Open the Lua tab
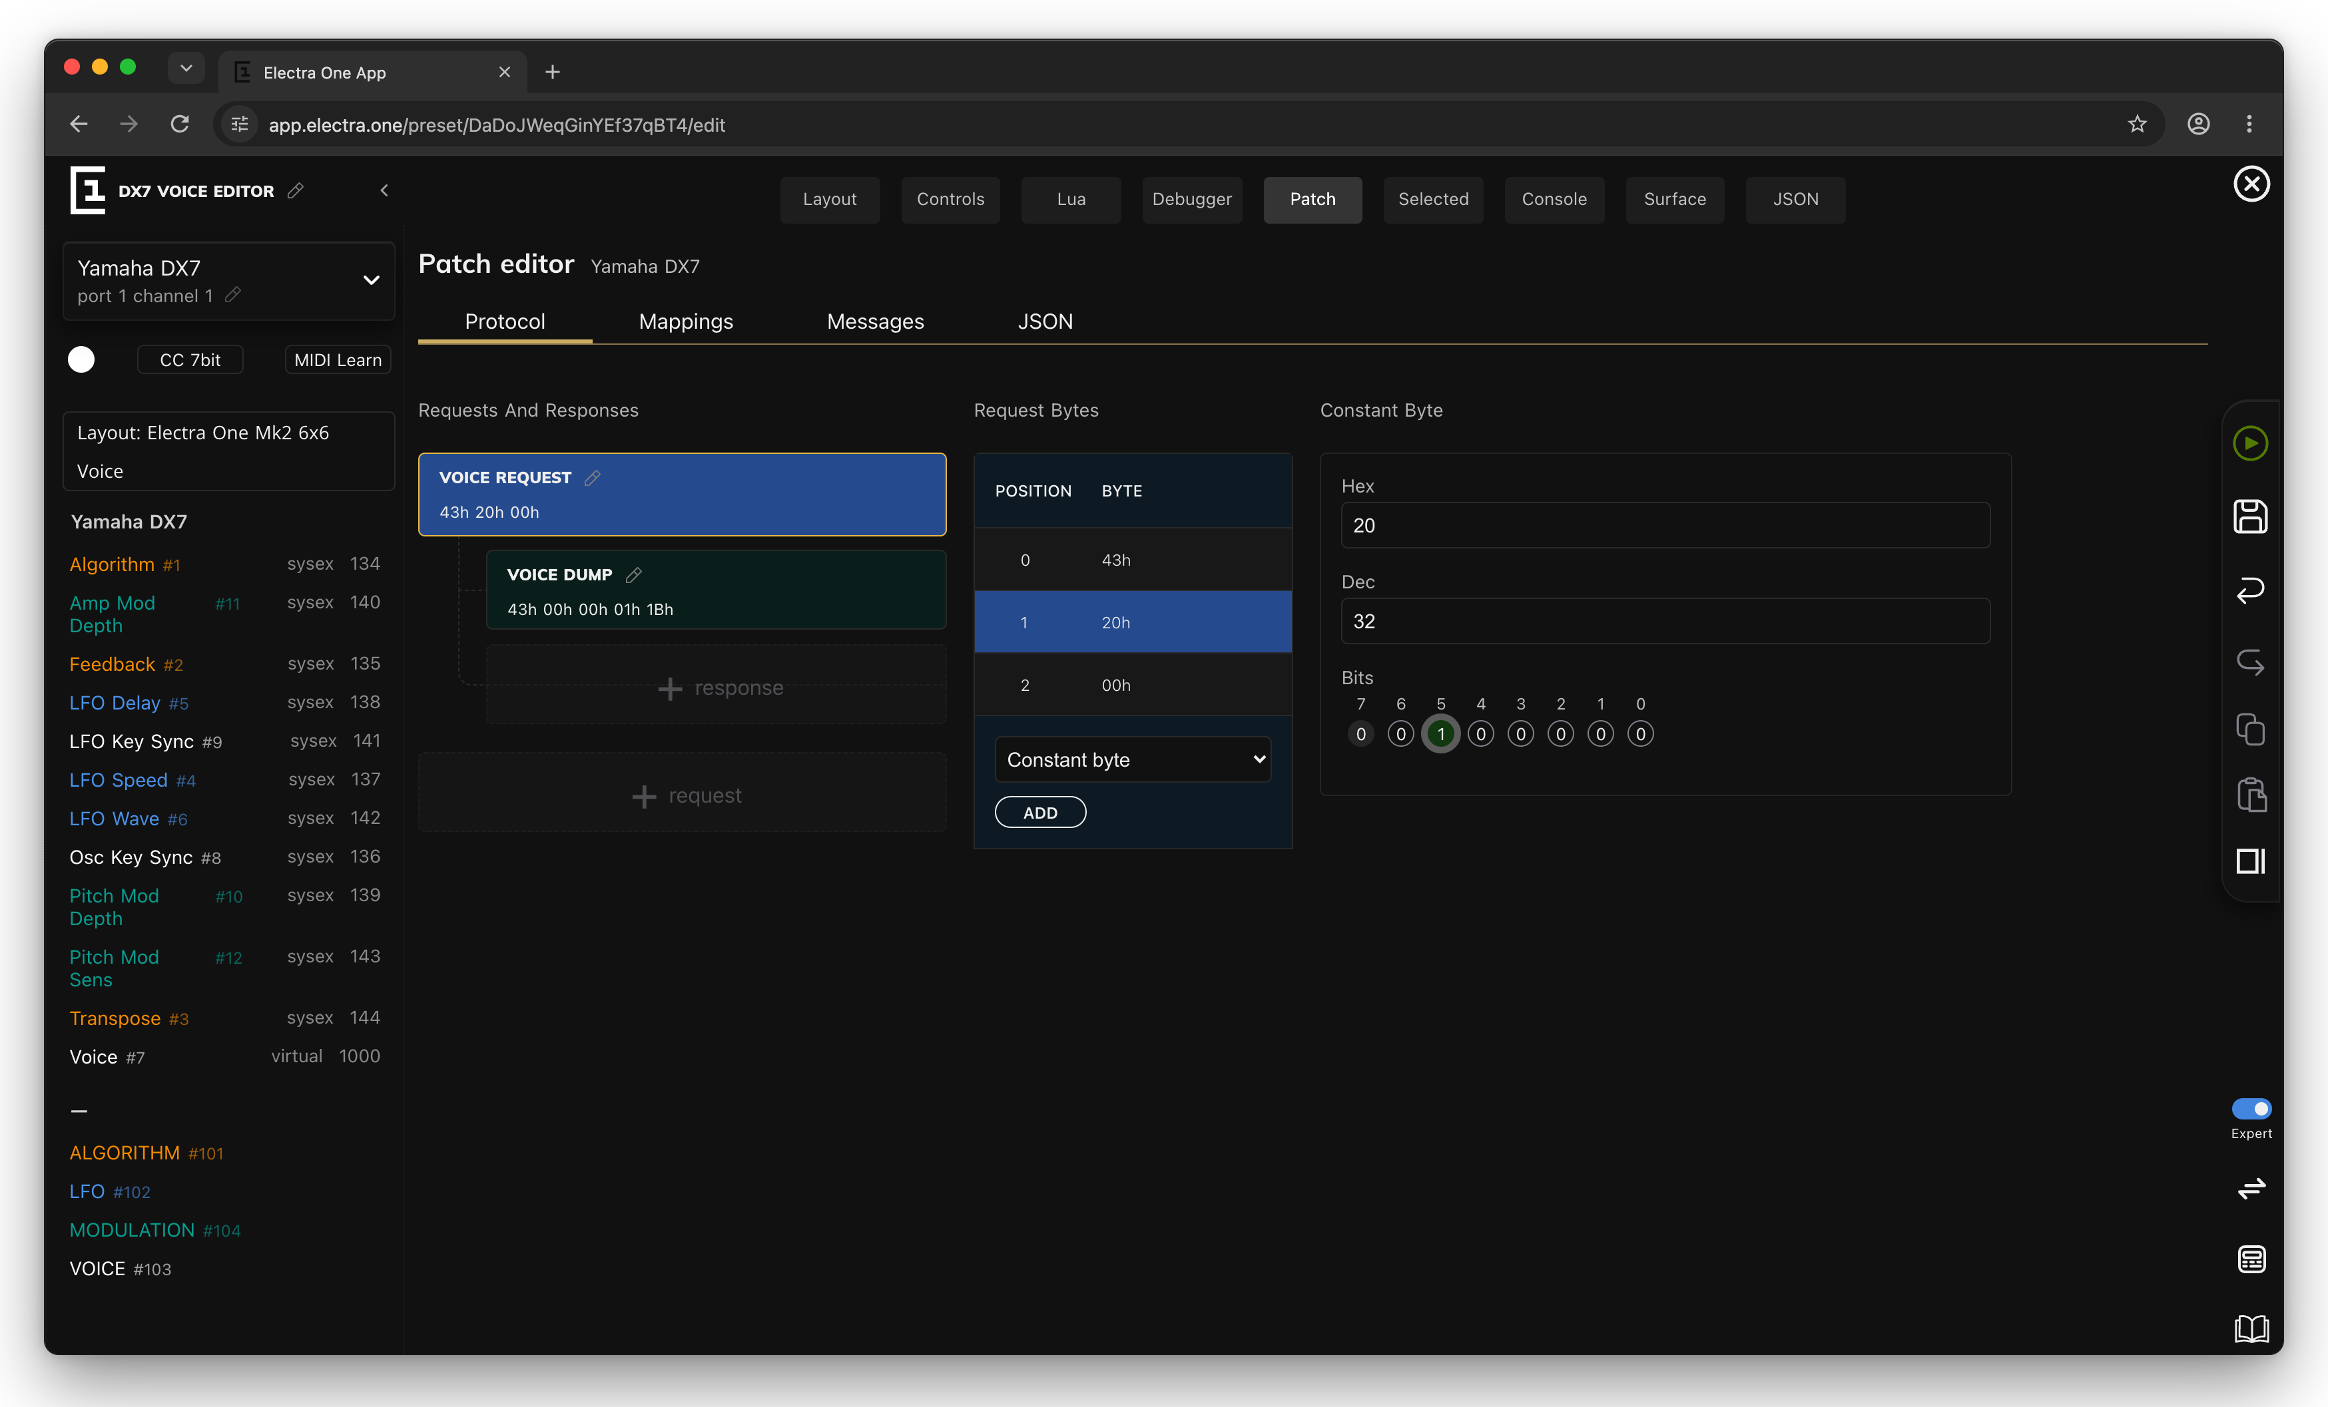Viewport: 2328px width, 1407px height. pos(1071,199)
